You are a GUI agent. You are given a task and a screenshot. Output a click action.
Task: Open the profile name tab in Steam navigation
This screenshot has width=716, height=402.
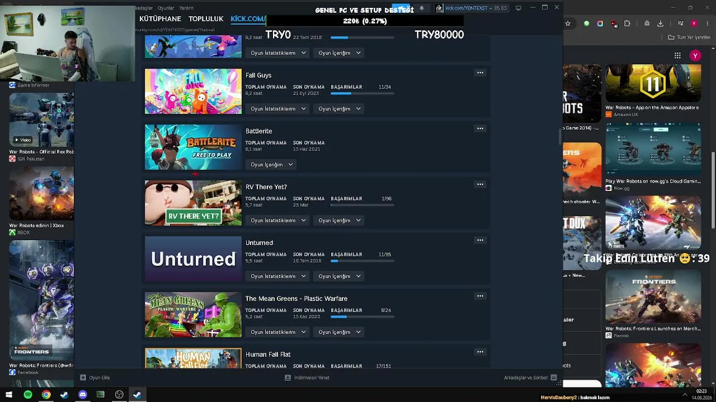[x=248, y=19]
